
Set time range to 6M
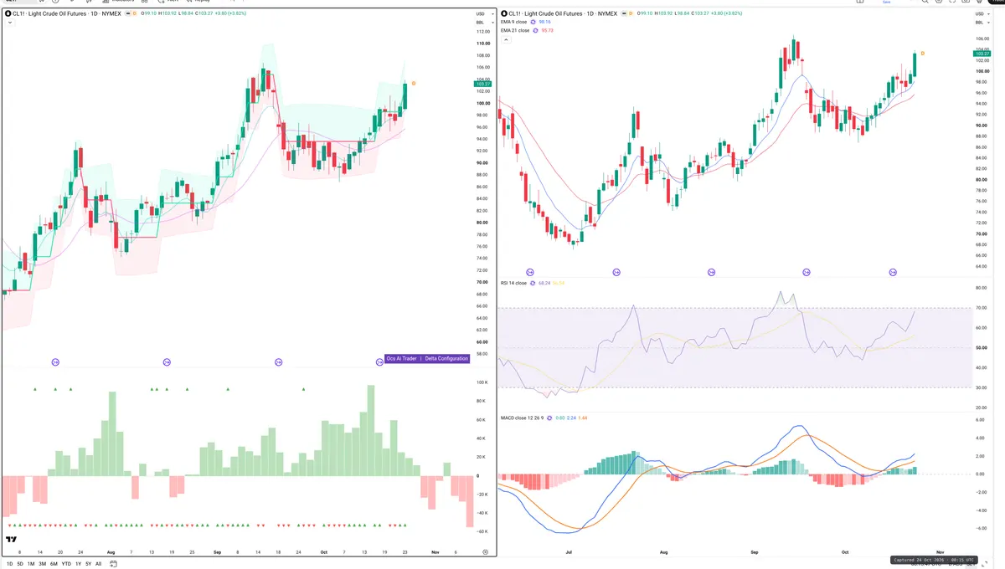click(x=54, y=563)
